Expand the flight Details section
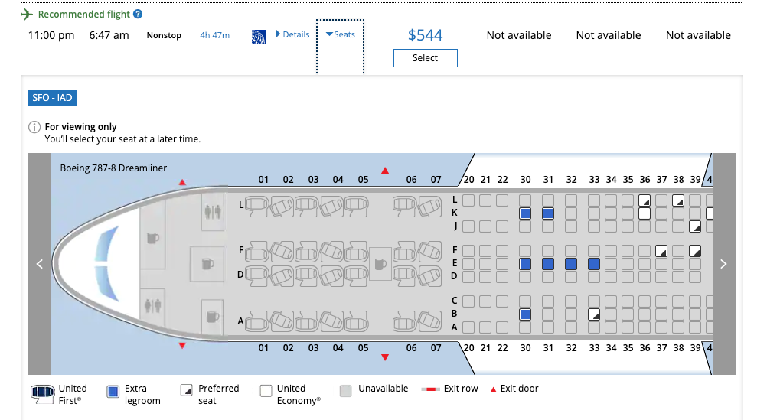The height and width of the screenshot is (420, 767). [x=292, y=34]
